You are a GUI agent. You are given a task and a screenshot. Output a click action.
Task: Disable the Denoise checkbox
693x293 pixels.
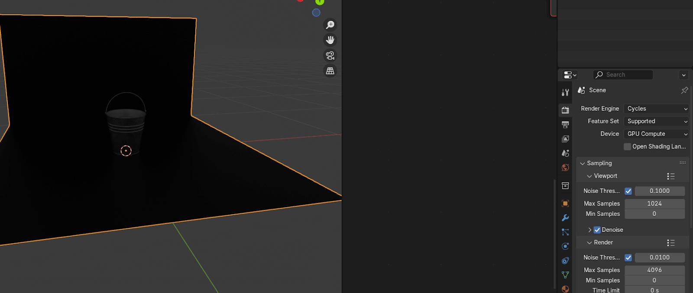[x=597, y=230]
